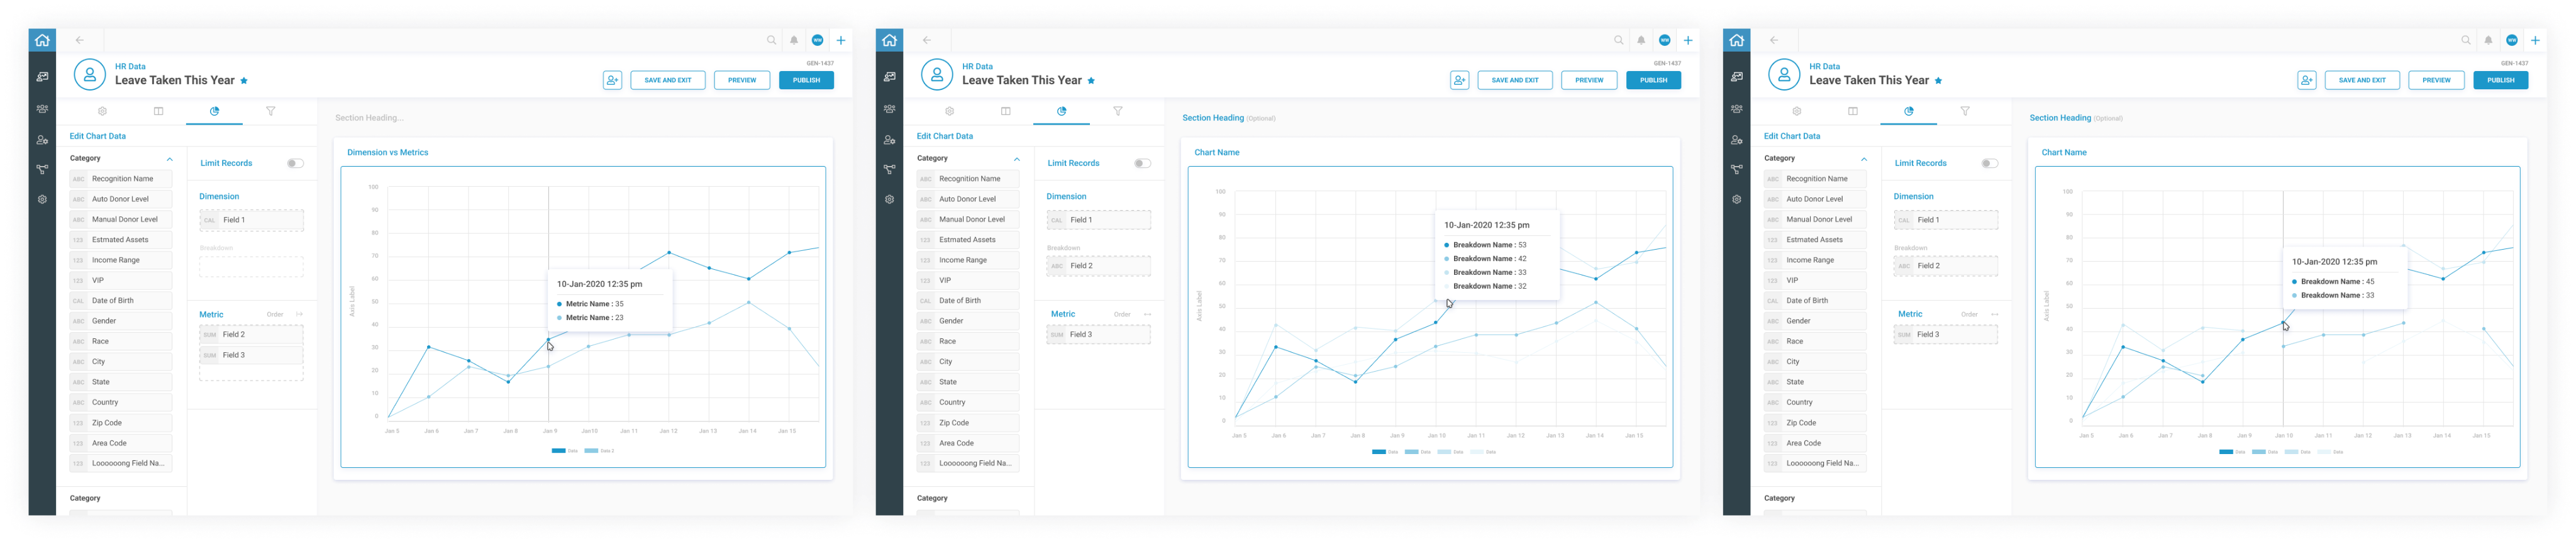This screenshot has width=2576, height=544.
Task: Turn on Limit Records in the right screen
Action: click(x=1989, y=163)
